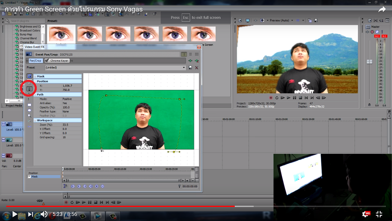Copy preview snapshot to clipboard
Screen dimensions: 392x221
tap(310, 20)
